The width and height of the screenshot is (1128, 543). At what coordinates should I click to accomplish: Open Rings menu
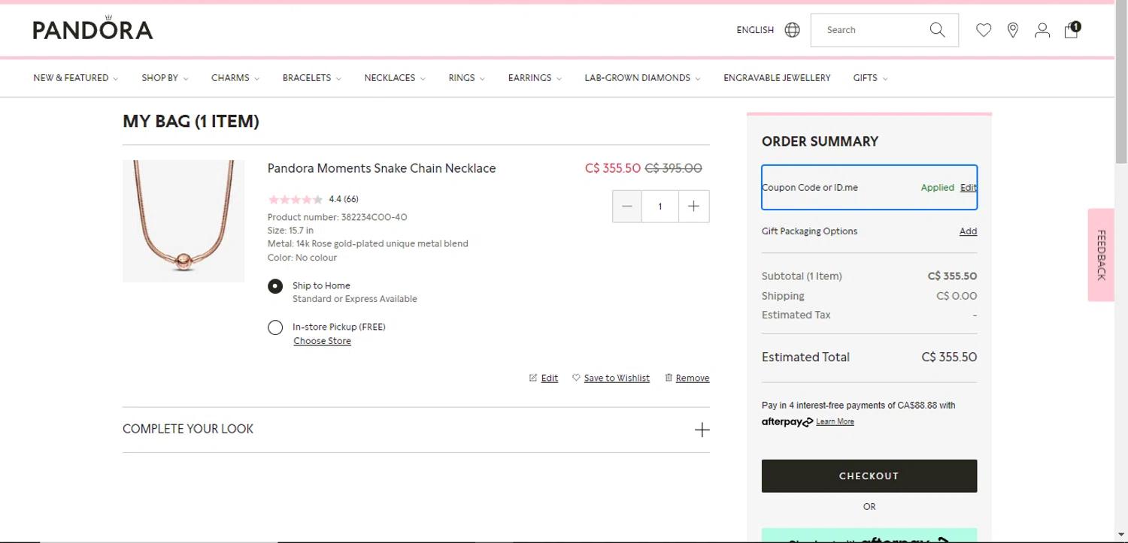(x=466, y=78)
